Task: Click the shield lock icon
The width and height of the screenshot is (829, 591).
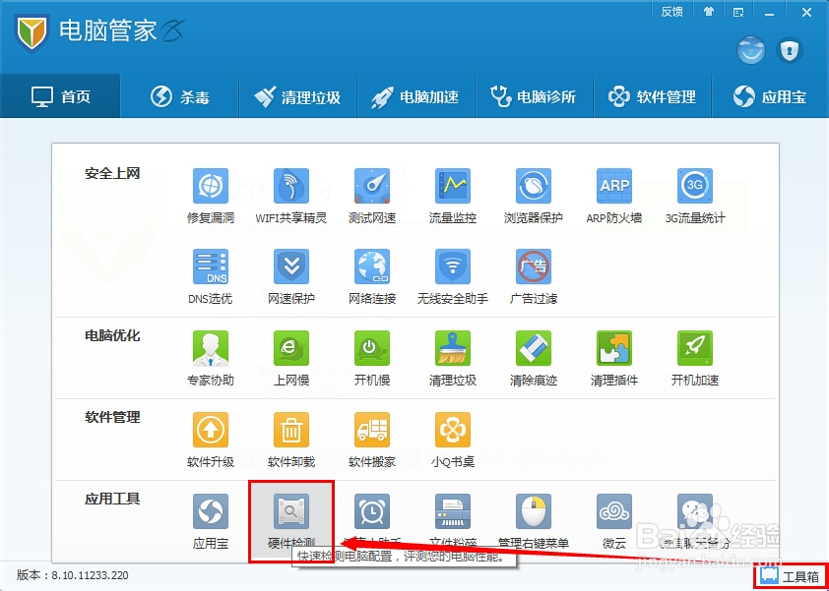Action: click(x=790, y=51)
